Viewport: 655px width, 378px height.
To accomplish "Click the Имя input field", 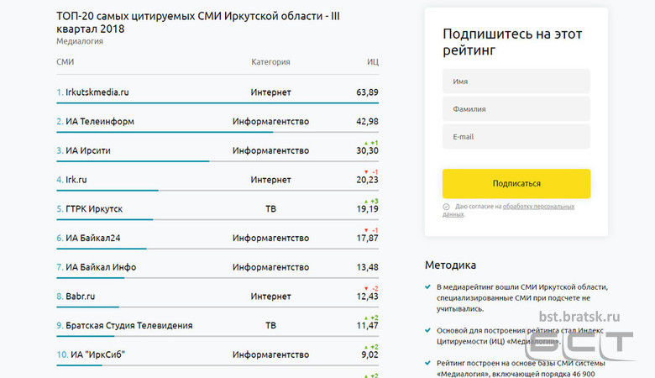I will tap(516, 81).
